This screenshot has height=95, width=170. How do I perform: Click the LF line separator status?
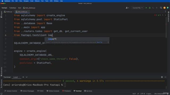pos(138,94)
